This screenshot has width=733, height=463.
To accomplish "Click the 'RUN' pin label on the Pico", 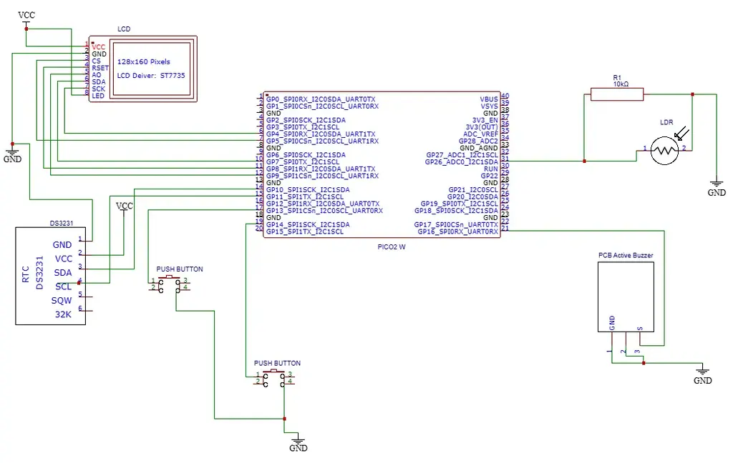I will 491,169.
